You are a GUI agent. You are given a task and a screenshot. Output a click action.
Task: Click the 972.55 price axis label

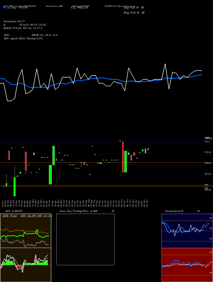click(x=207, y=152)
